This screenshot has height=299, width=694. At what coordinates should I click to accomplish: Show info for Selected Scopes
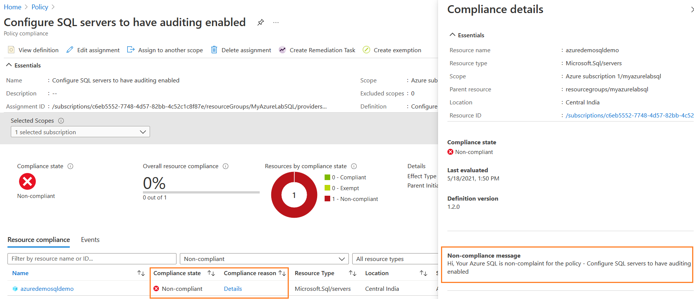(61, 121)
